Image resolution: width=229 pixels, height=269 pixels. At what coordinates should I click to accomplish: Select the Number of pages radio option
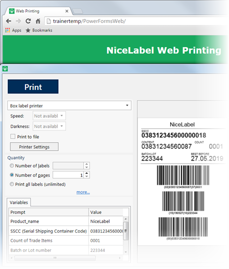click(x=12, y=175)
